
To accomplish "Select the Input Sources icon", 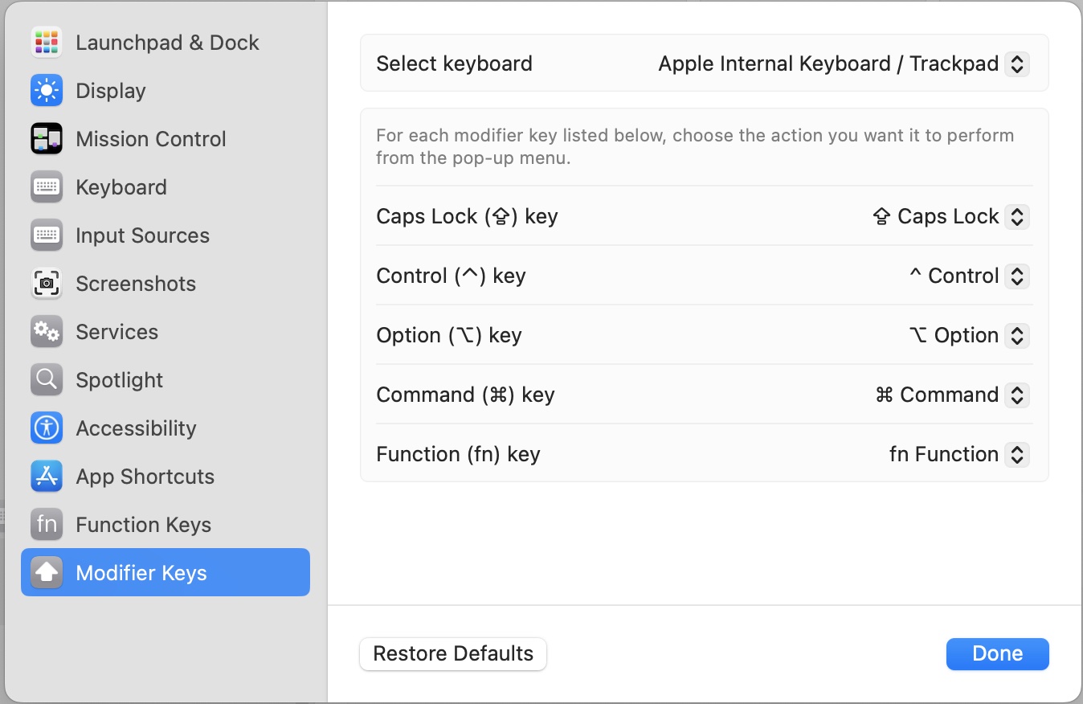I will [46, 235].
